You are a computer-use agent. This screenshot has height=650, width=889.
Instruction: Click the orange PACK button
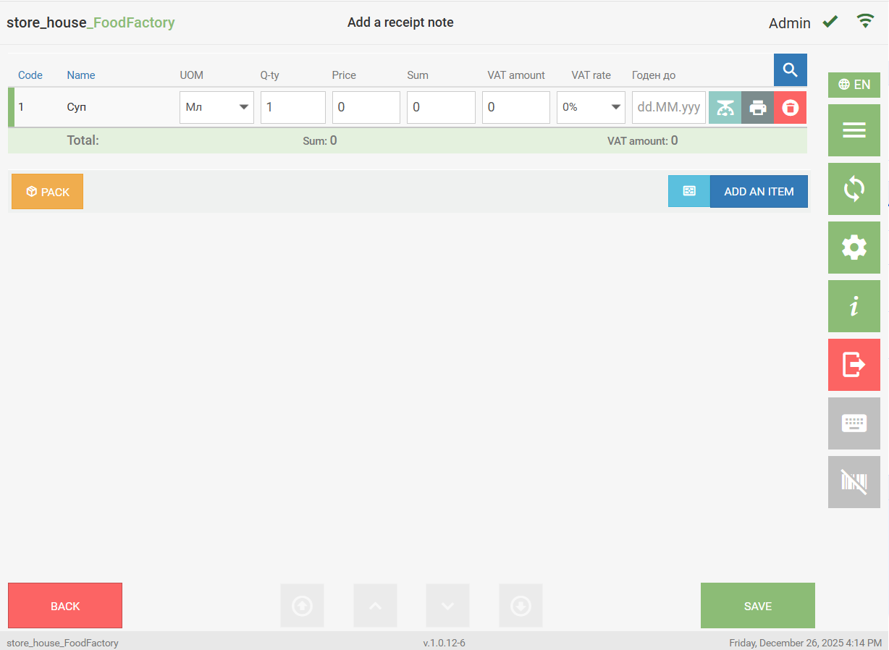click(47, 192)
